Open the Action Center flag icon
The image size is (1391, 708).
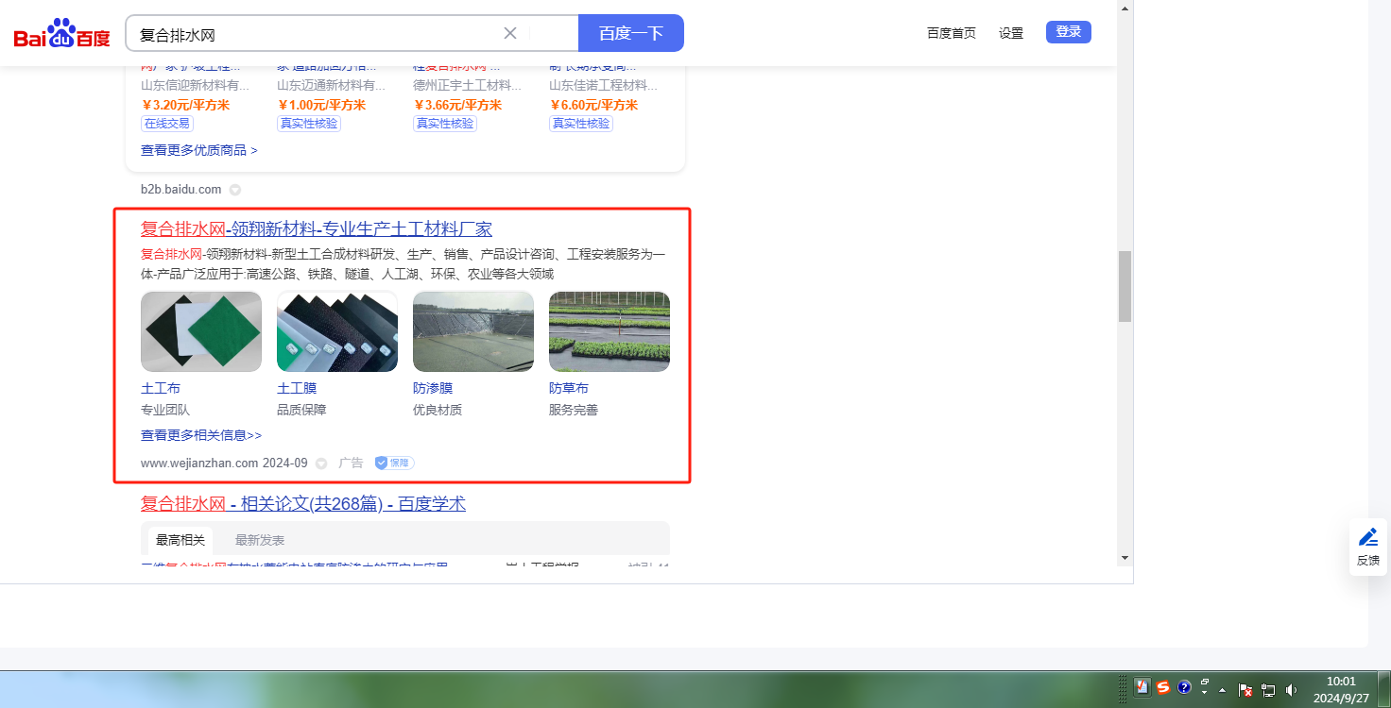coord(1245,690)
